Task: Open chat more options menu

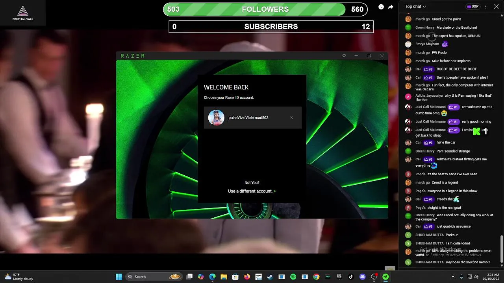Action: pyautogui.click(x=486, y=7)
